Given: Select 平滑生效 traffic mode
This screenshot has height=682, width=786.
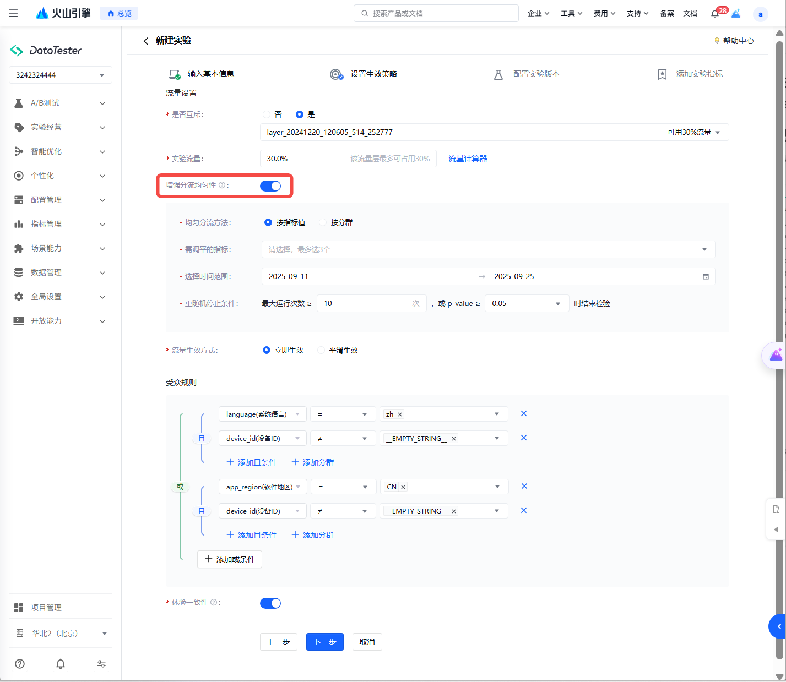Looking at the screenshot, I should click(x=321, y=350).
